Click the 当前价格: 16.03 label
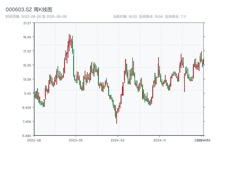The width and height of the screenshot is (226, 169). pyautogui.click(x=125, y=17)
